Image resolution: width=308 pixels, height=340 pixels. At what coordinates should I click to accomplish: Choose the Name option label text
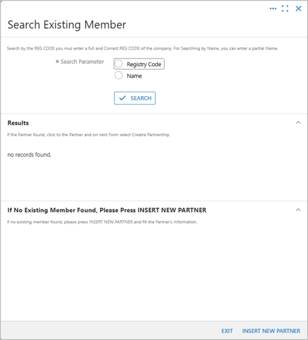(x=134, y=76)
